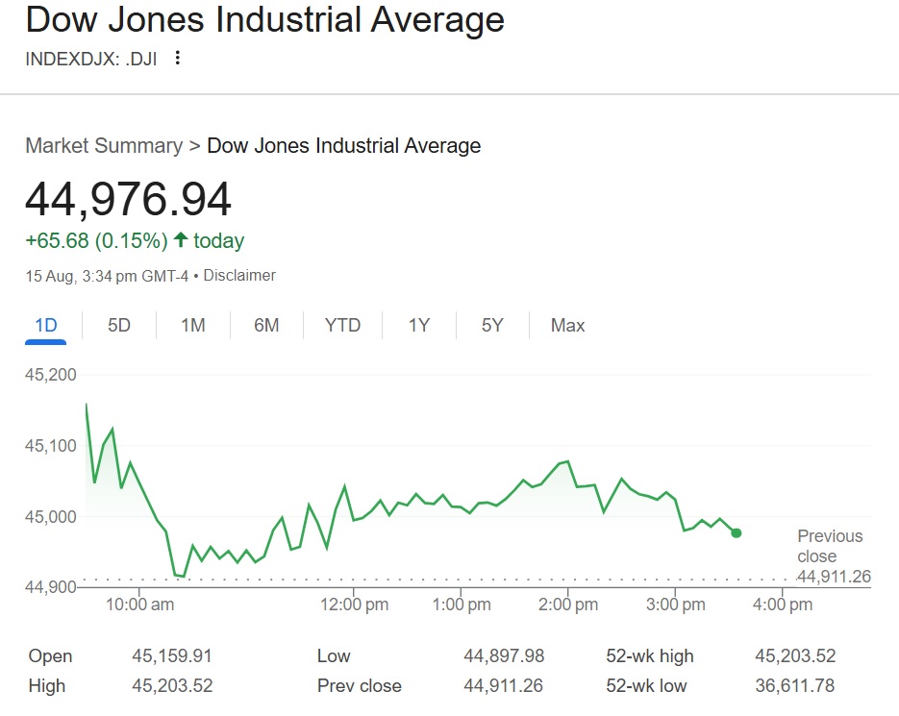Viewport: 899px width, 716px height.
Task: Select the 45,200 axis label on the chart
Action: pyautogui.click(x=53, y=375)
